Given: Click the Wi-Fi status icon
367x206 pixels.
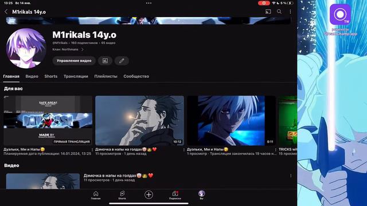Looking at the screenshot, I should [274, 3].
